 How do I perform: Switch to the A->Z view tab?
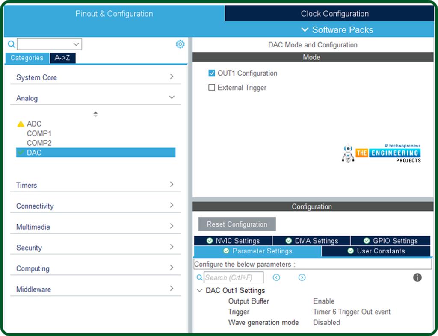pyautogui.click(x=62, y=58)
